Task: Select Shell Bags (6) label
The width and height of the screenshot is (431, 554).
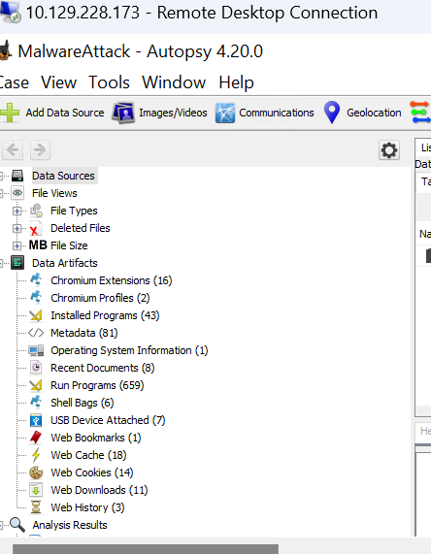Action: coord(83,403)
